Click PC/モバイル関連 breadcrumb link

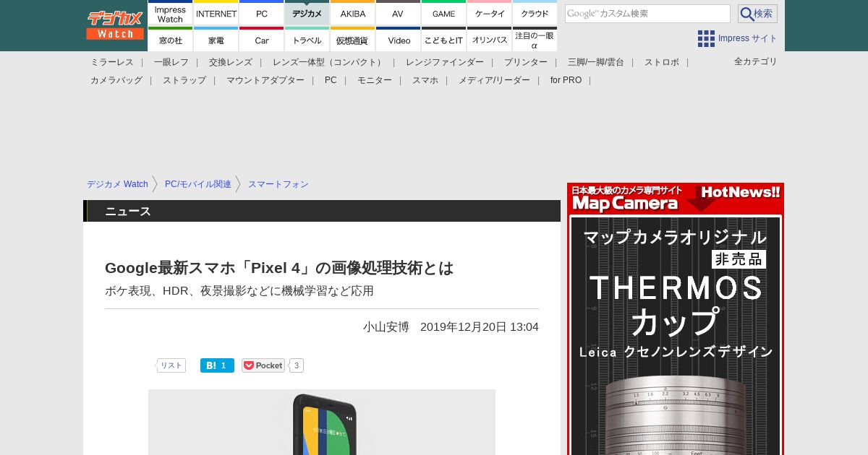click(198, 184)
